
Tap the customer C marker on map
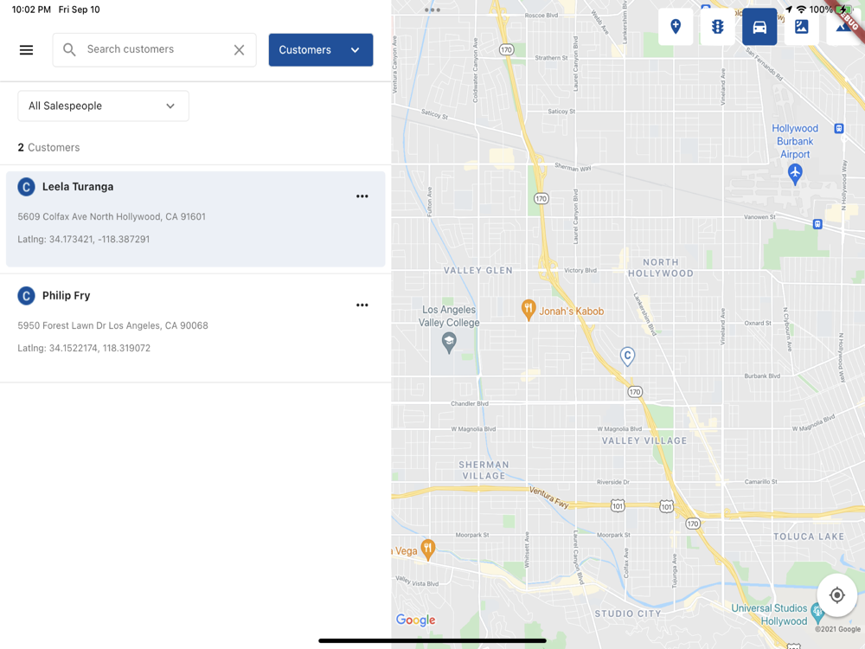627,356
